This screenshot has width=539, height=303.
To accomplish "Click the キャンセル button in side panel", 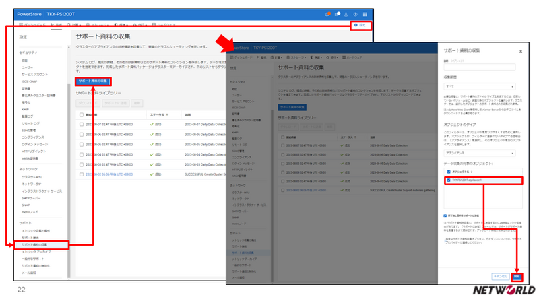I will [500, 277].
